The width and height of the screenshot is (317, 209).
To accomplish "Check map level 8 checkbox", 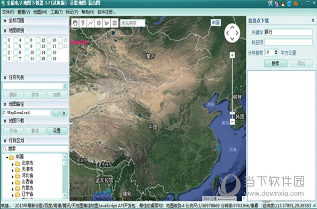I will (27, 40).
